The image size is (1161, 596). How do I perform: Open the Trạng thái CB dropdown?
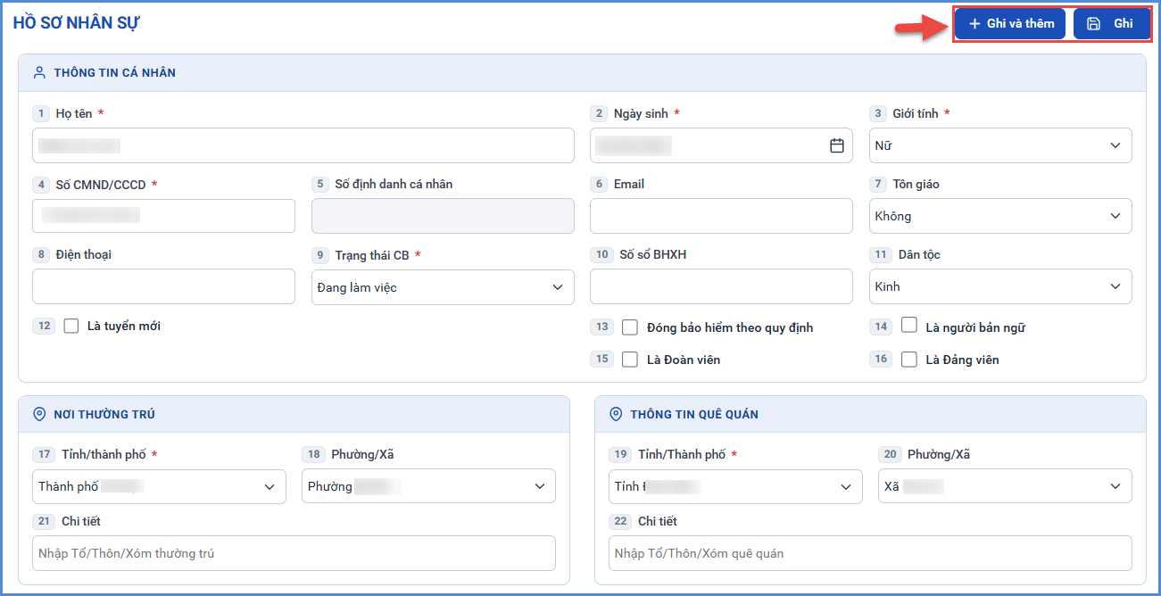[x=443, y=287]
